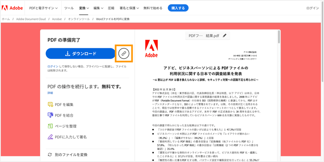The height and width of the screenshot is (162, 324).
Task: Open ツール in the navigation bar
Action: tap(69, 8)
